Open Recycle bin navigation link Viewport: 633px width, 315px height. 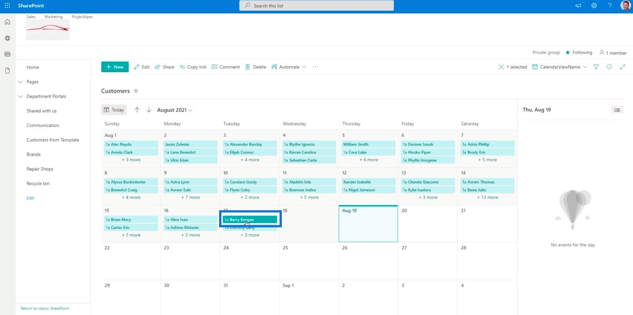pyautogui.click(x=38, y=183)
